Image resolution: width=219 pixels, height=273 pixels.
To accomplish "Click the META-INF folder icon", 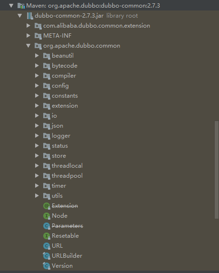I will coord(38,36).
